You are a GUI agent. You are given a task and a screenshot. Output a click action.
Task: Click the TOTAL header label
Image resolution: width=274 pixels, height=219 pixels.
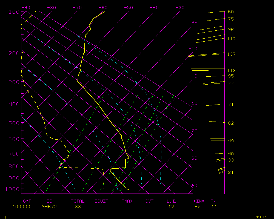78,201
